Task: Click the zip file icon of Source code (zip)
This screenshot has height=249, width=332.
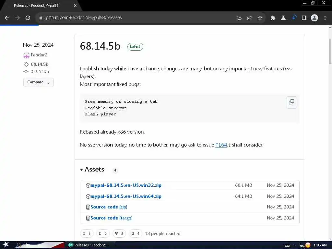Action: [x=88, y=207]
